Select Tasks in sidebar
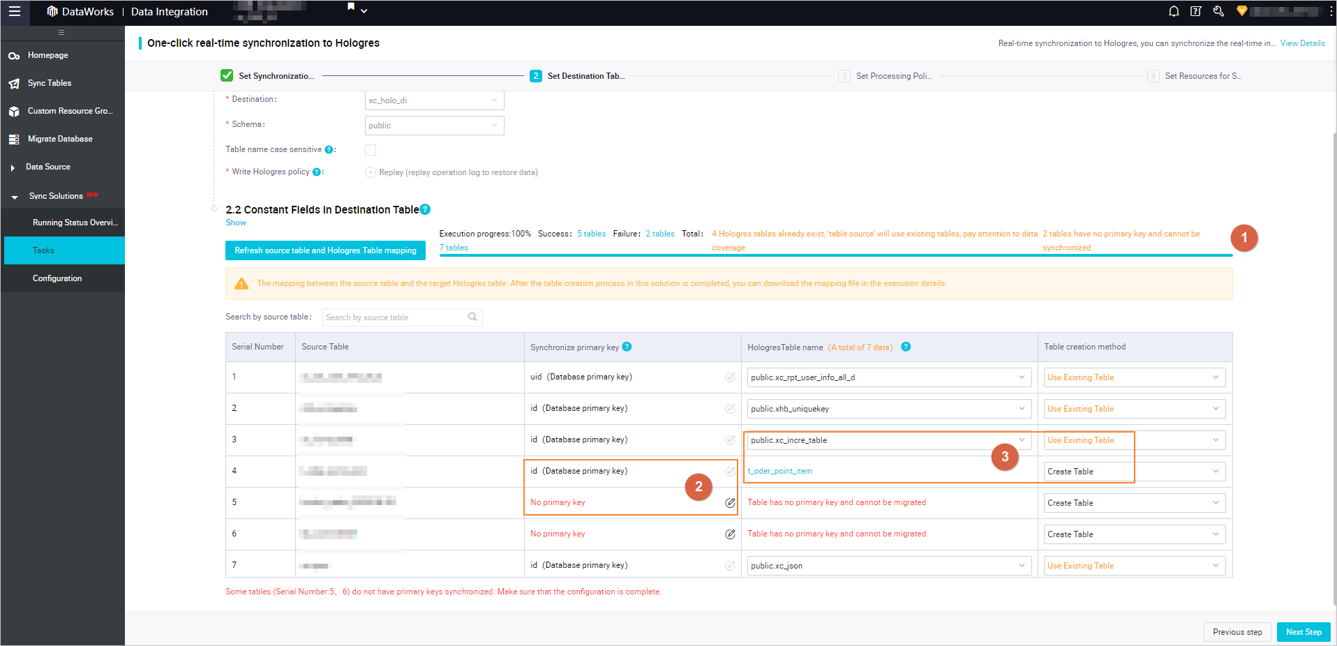The width and height of the screenshot is (1337, 646). click(x=64, y=250)
